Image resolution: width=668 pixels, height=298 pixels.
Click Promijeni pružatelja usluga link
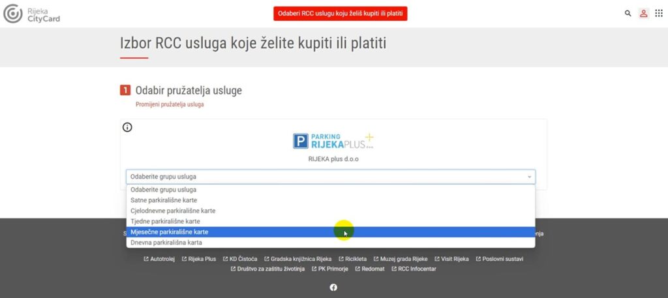[x=170, y=104]
